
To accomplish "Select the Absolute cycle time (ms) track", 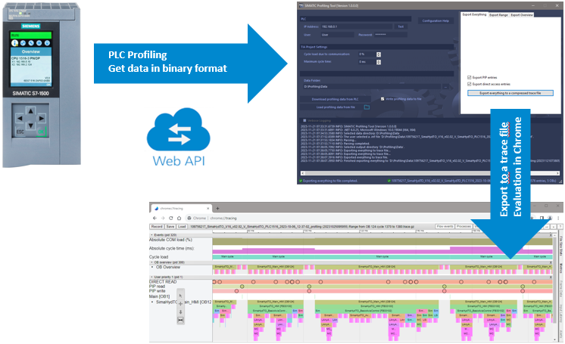I will click(x=172, y=248).
